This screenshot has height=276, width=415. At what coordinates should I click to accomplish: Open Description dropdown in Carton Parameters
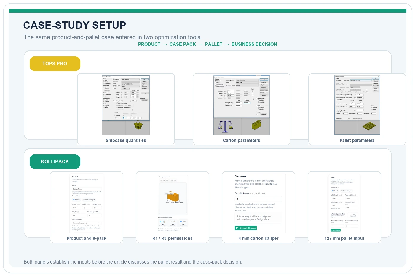[x=247, y=80]
